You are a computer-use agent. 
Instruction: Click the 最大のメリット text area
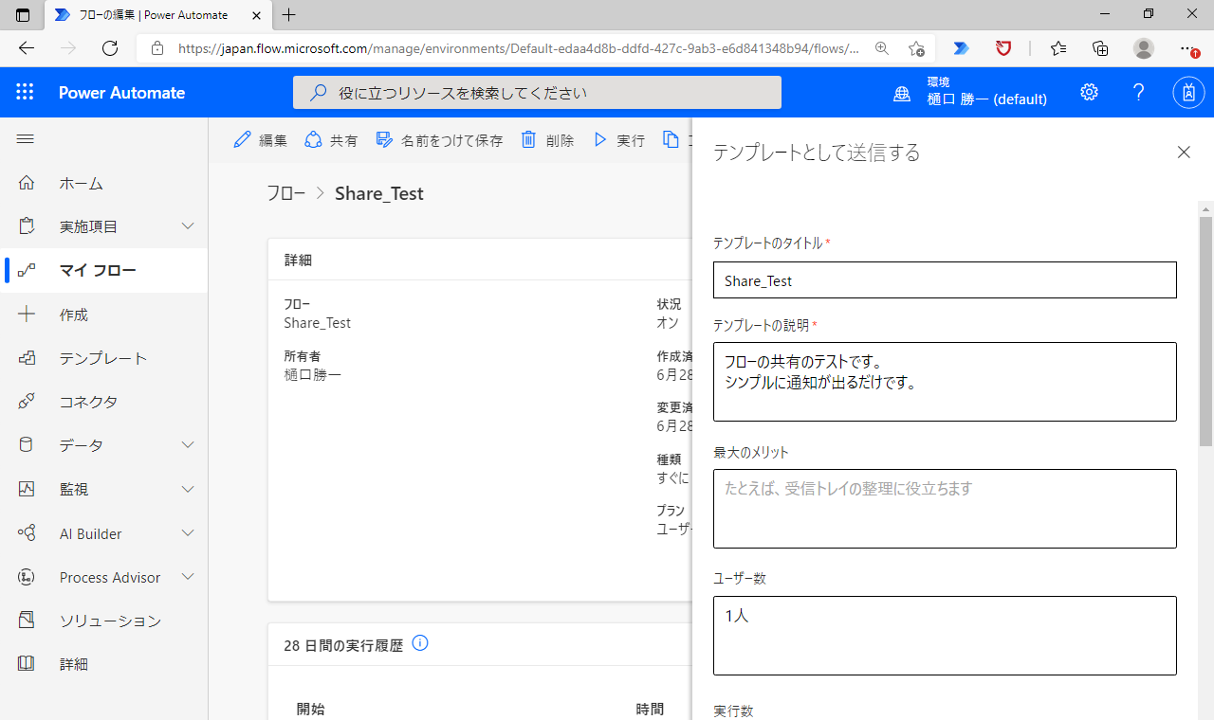pos(945,509)
